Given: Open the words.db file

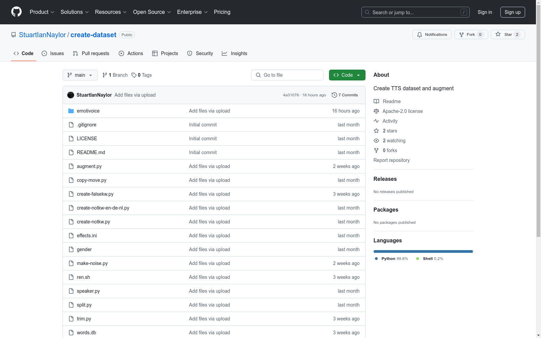Looking at the screenshot, I should (87, 333).
